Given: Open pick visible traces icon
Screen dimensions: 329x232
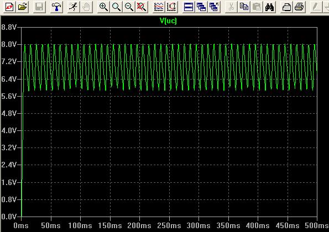Looking at the screenshot, I should click(x=159, y=7).
